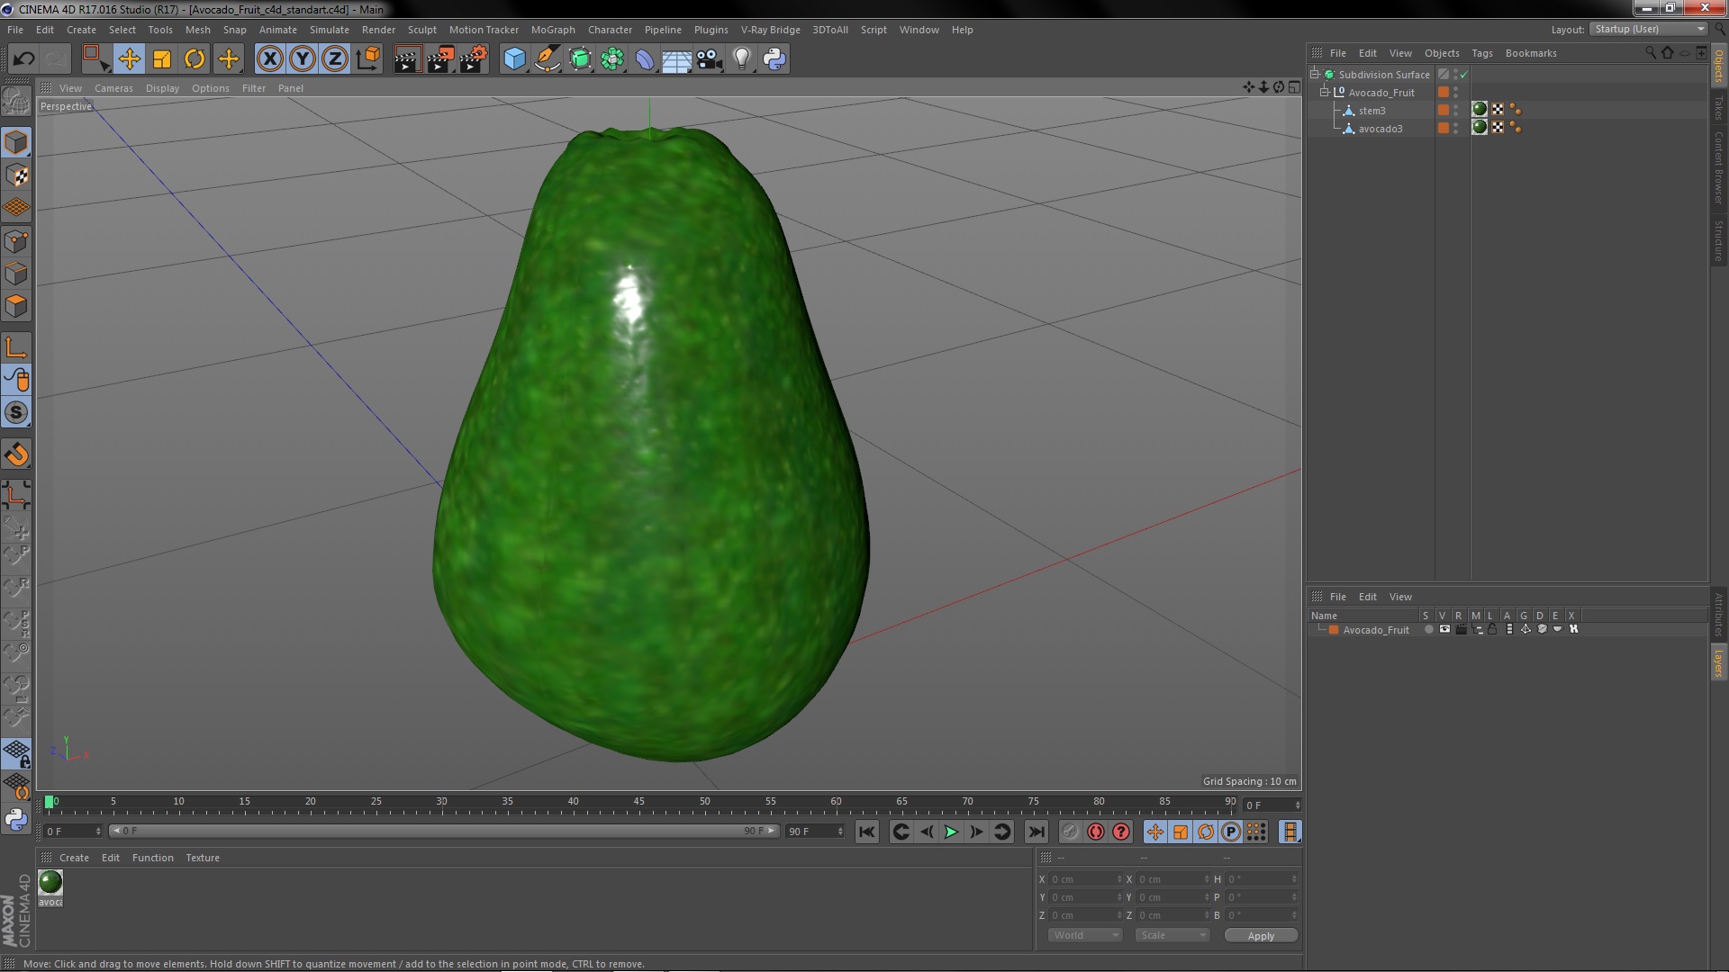Screen dimensions: 1729x972
Task: Toggle Avocado_Fruit layer solo
Action: point(1428,630)
